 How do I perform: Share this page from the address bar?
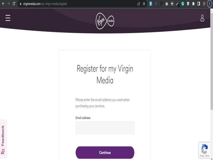coord(138,4)
